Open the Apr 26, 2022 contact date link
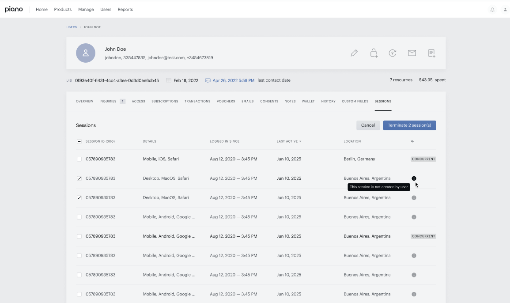Viewport: 510px width, 303px height. tap(233, 80)
